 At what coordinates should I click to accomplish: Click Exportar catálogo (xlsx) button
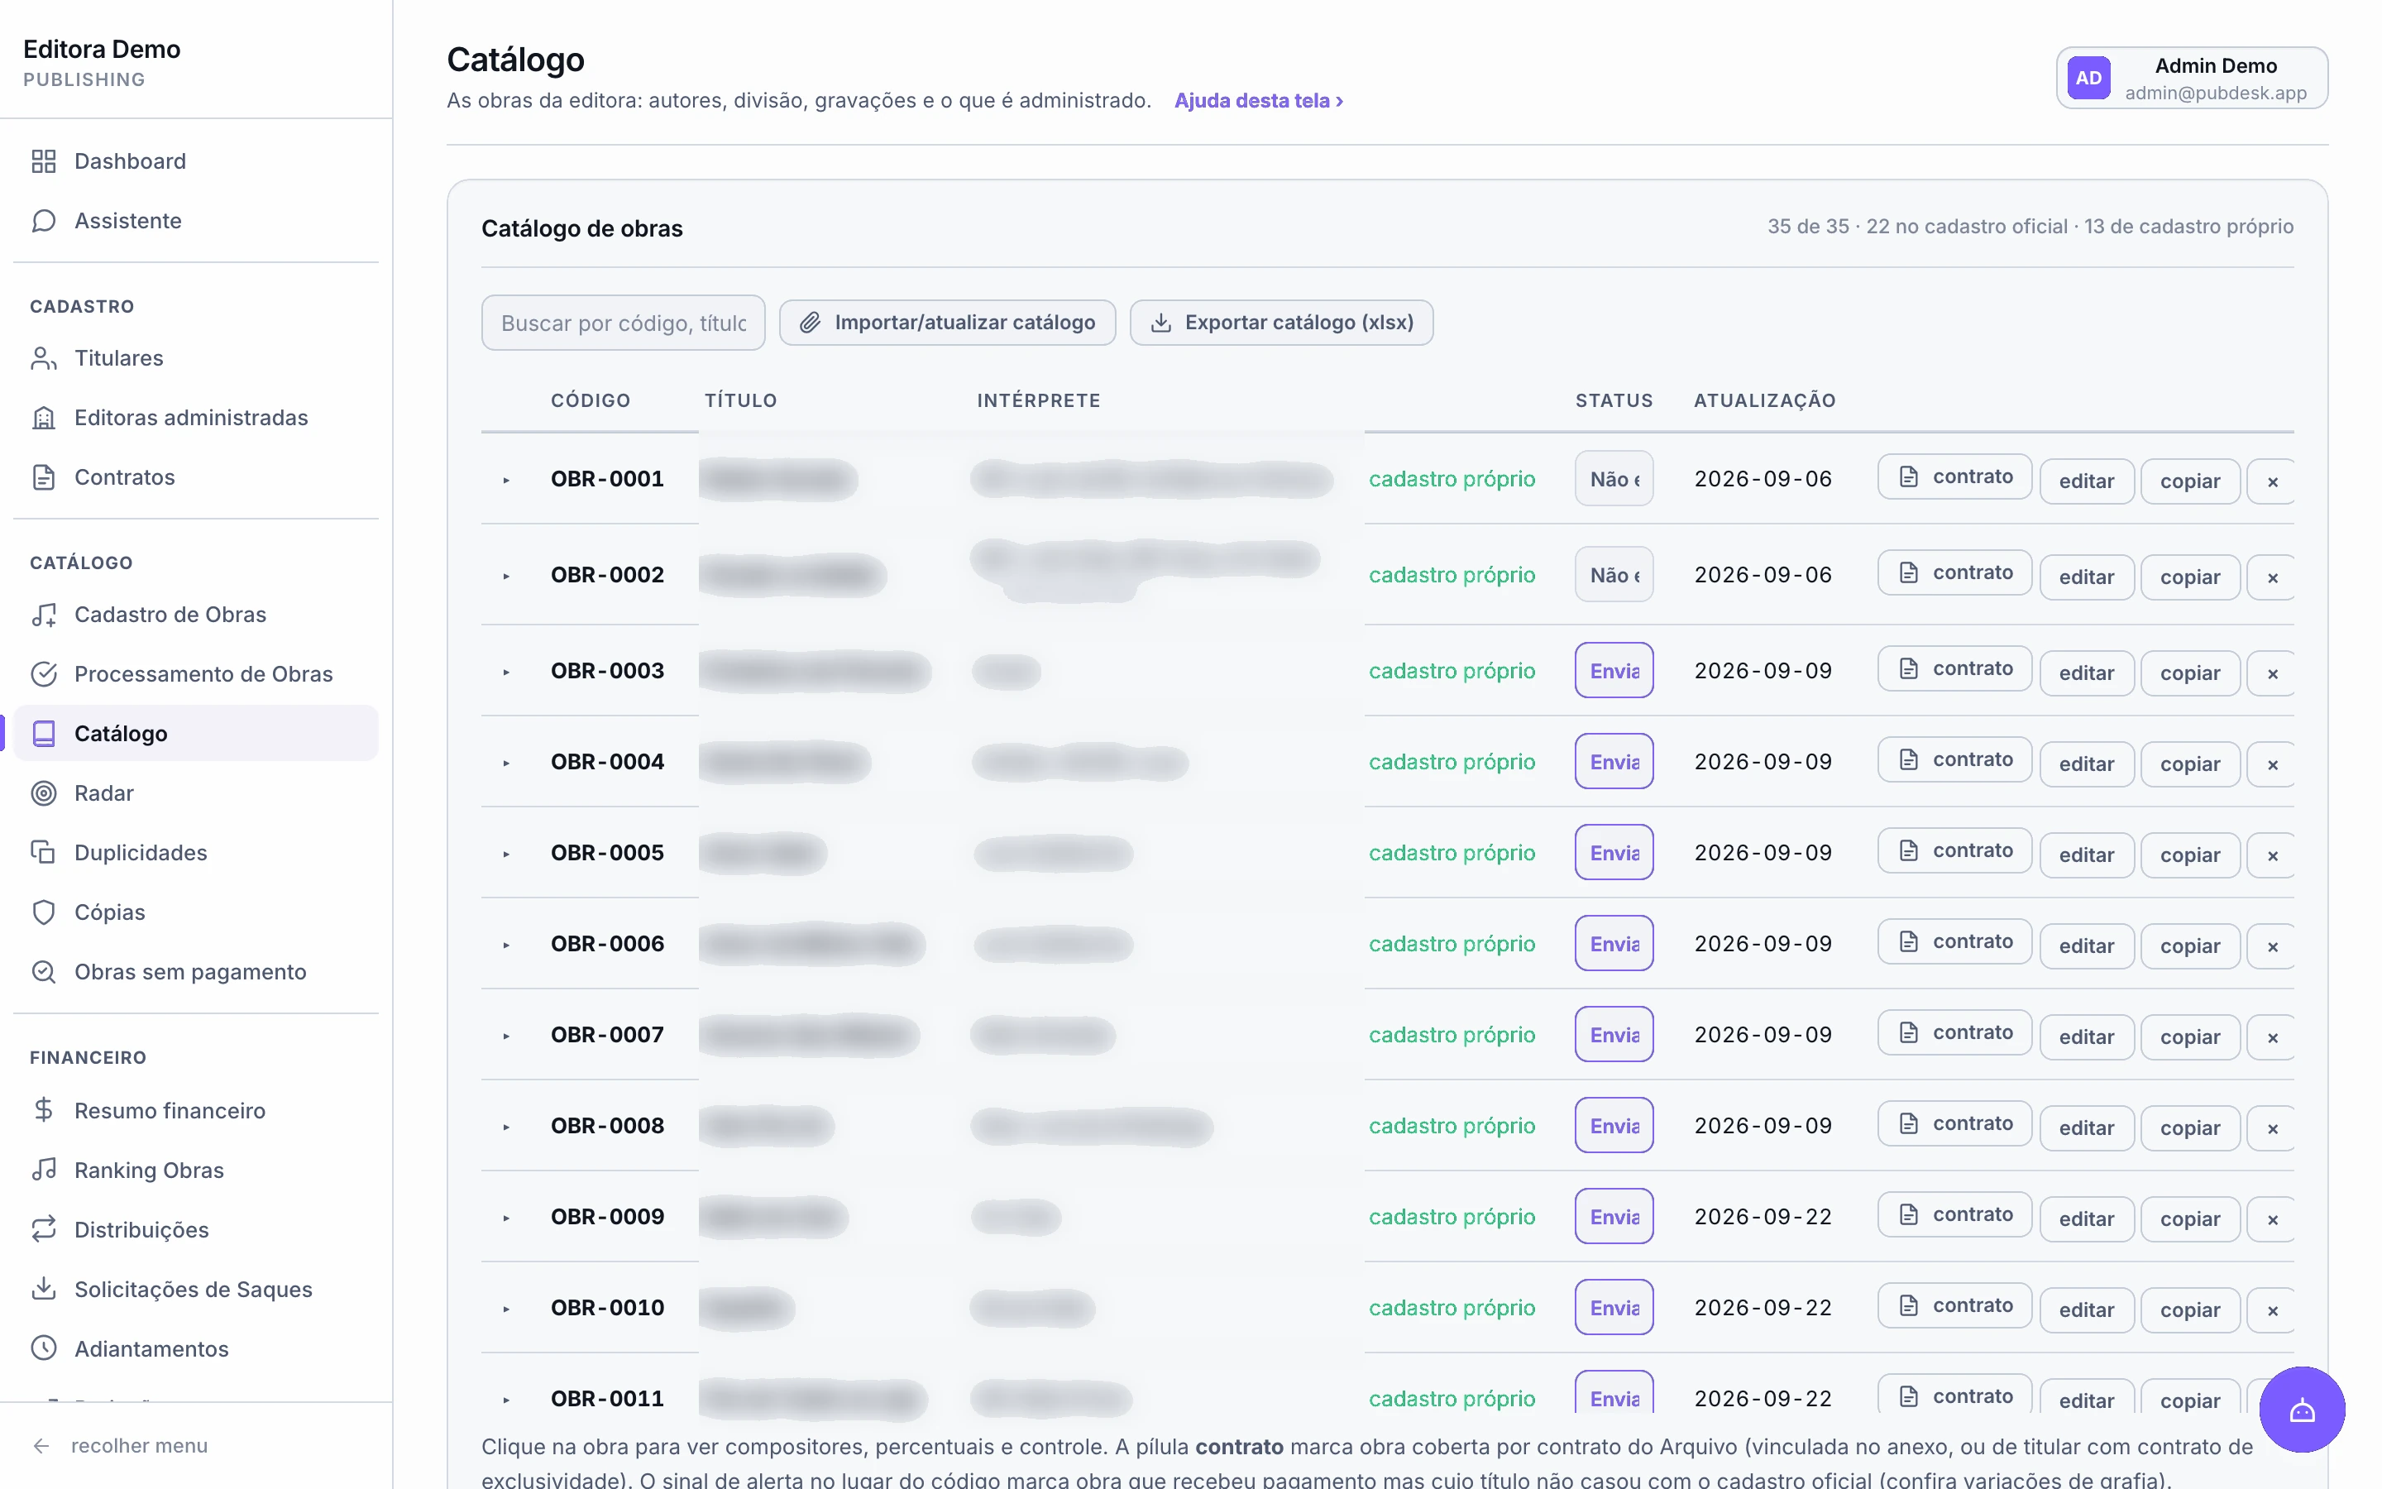pos(1280,322)
